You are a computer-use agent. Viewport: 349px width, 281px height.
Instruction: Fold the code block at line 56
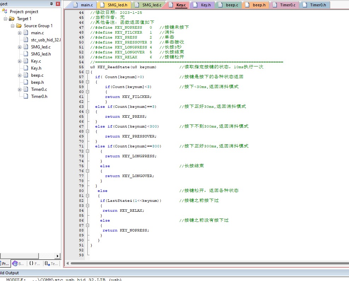(87, 72)
